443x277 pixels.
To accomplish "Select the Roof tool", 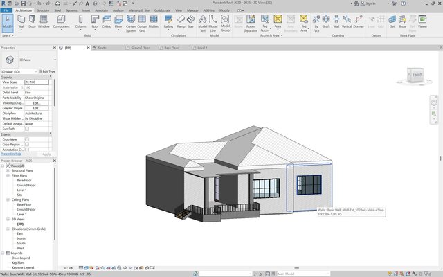I will pyautogui.click(x=95, y=21).
